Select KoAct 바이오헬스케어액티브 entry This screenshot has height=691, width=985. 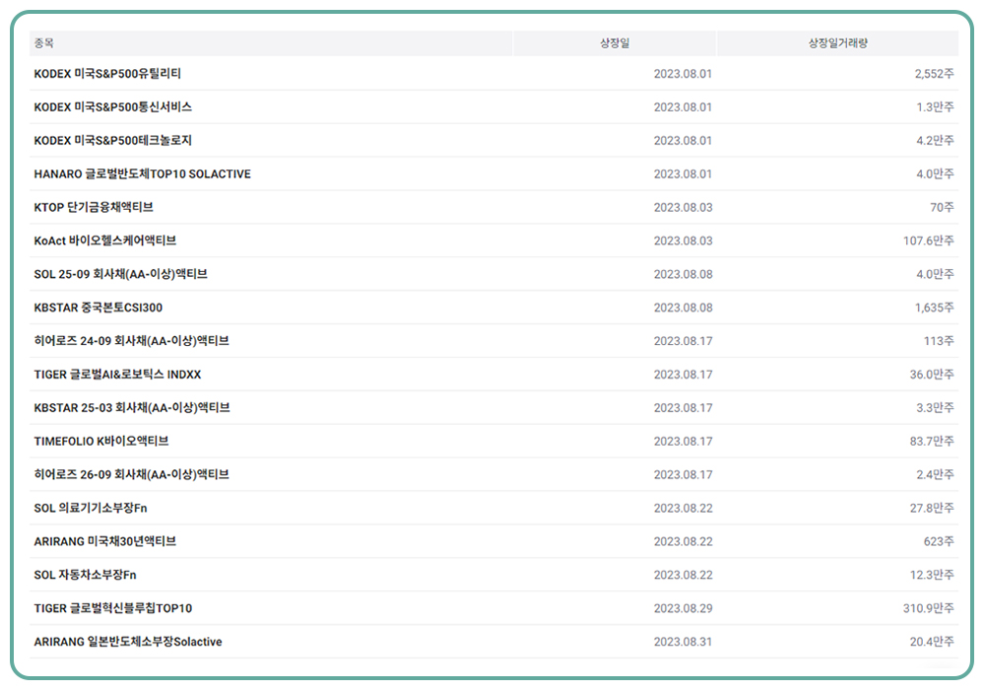coord(105,241)
